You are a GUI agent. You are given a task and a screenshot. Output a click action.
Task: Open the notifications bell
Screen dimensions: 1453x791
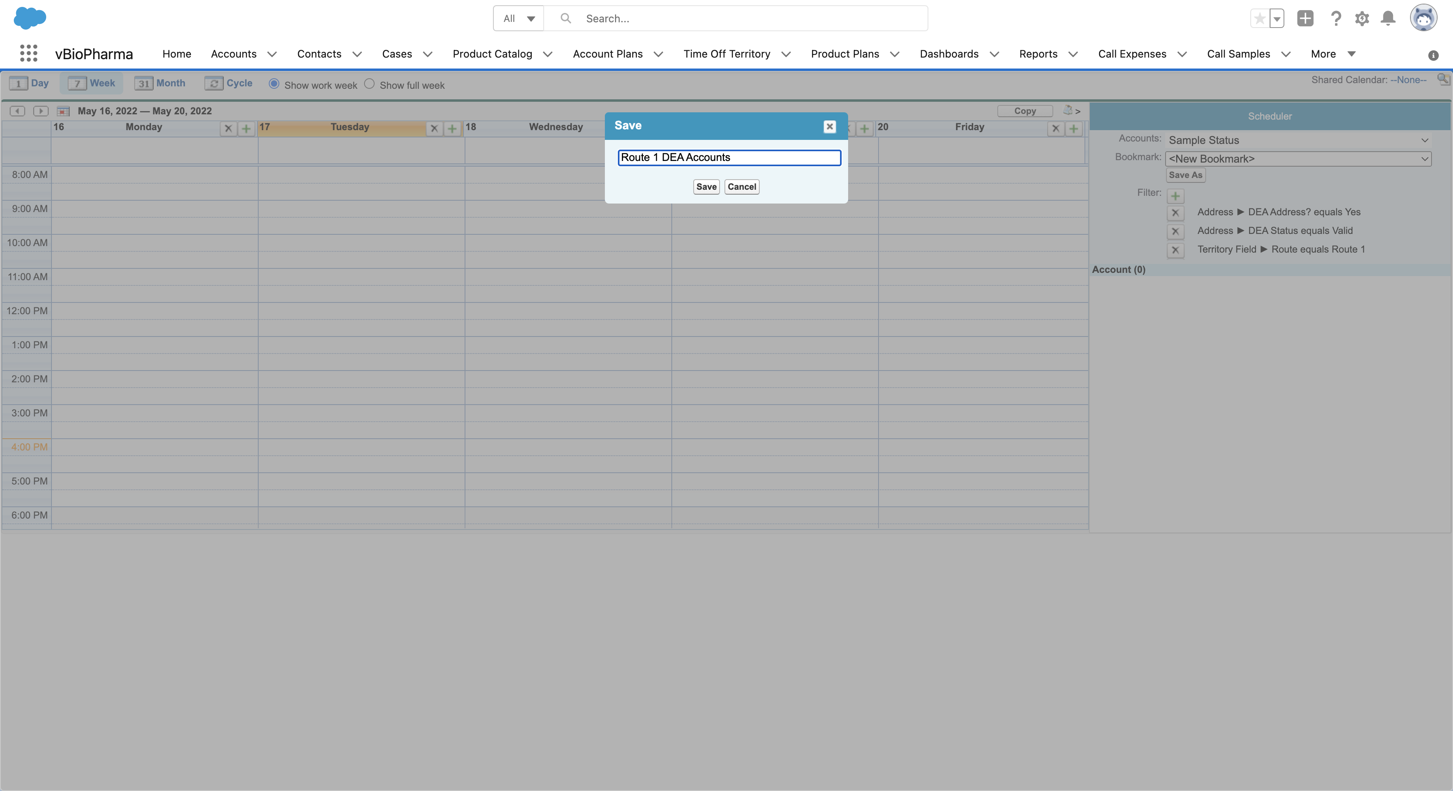pos(1388,19)
